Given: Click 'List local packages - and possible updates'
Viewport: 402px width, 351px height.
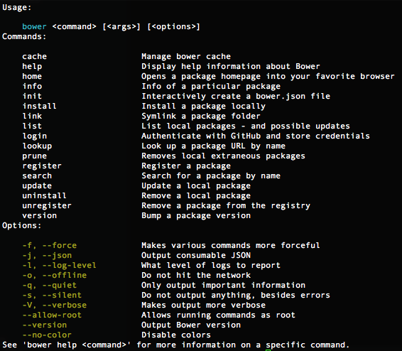Looking at the screenshot, I should [x=246, y=126].
